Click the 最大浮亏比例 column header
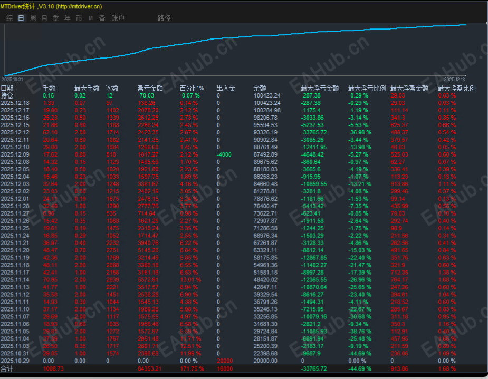The image size is (488, 379). pos(367,89)
